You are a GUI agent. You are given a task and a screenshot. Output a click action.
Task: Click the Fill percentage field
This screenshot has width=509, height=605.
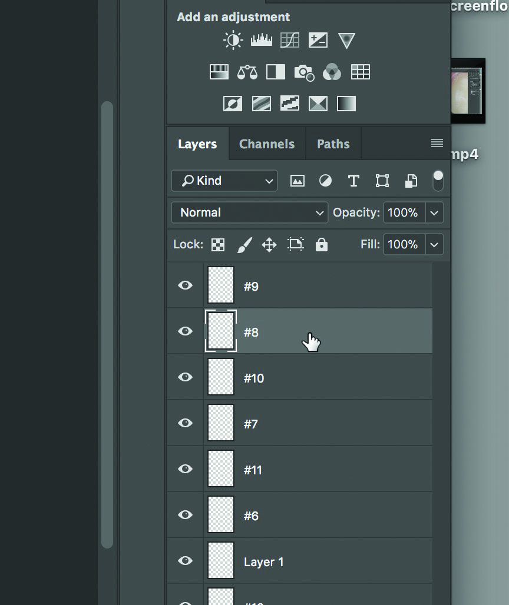tap(403, 245)
